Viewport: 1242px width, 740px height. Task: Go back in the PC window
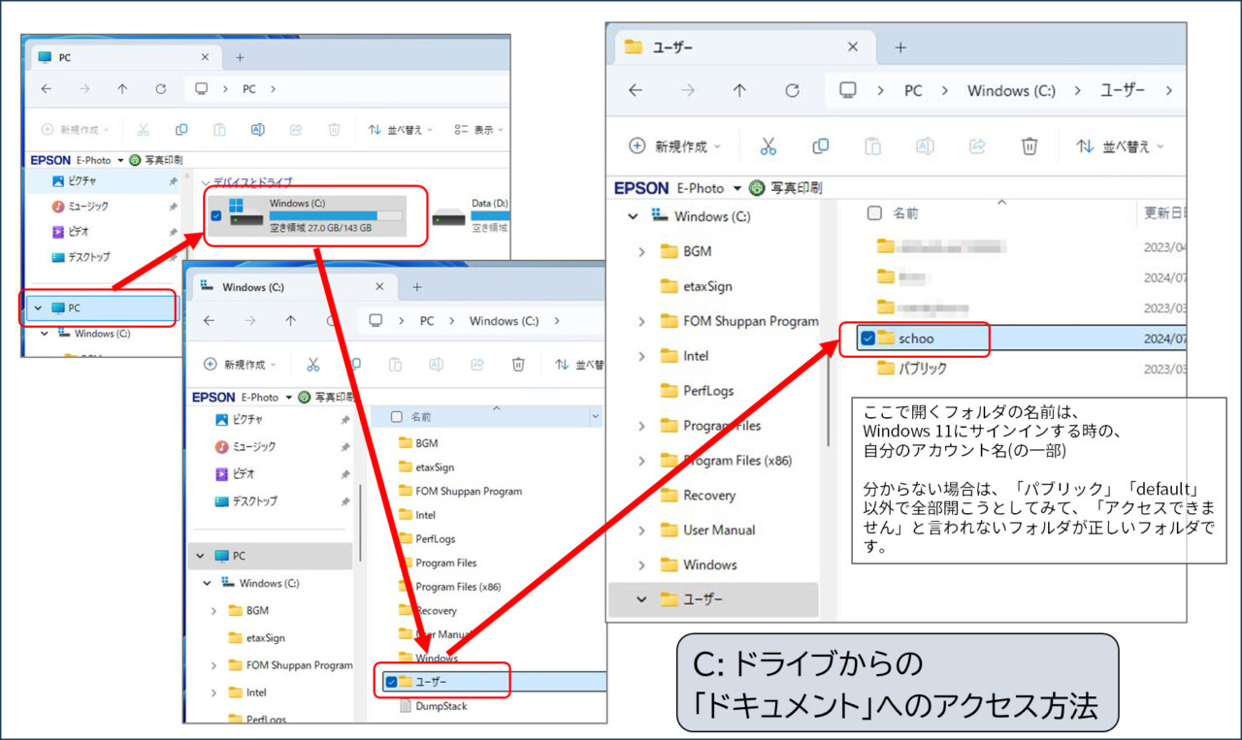point(47,88)
